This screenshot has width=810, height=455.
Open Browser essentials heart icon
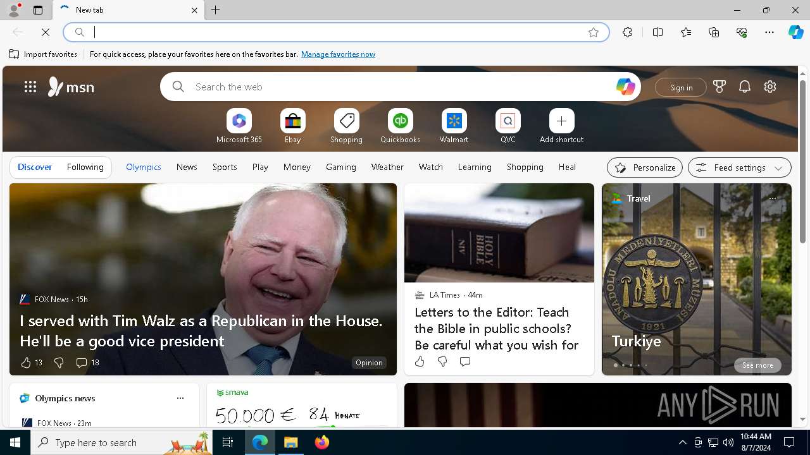(x=742, y=32)
